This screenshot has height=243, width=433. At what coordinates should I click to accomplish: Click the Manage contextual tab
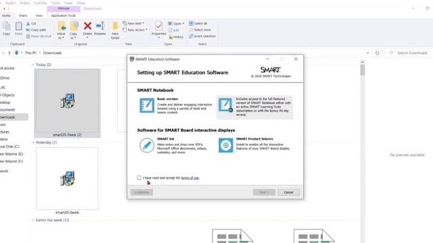64,9
